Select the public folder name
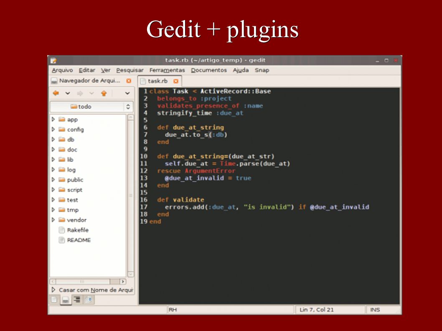Screen dimensions: 442x331 (75, 180)
